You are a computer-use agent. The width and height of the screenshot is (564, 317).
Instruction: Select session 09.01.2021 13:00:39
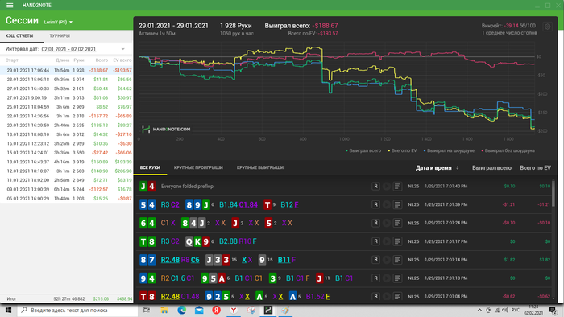point(67,189)
